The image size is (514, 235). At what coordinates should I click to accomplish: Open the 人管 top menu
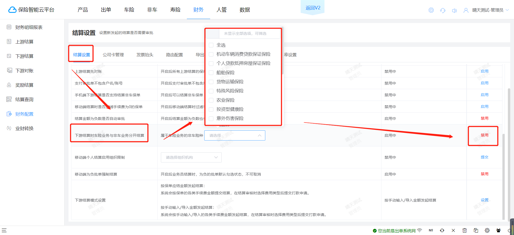click(x=222, y=10)
